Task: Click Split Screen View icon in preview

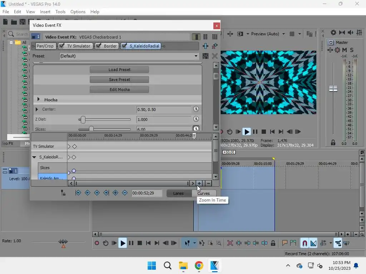Action: coord(240,34)
